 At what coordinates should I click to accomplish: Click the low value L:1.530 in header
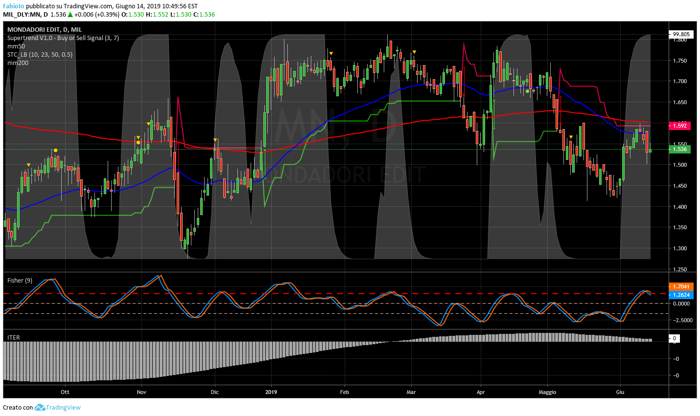tap(181, 15)
